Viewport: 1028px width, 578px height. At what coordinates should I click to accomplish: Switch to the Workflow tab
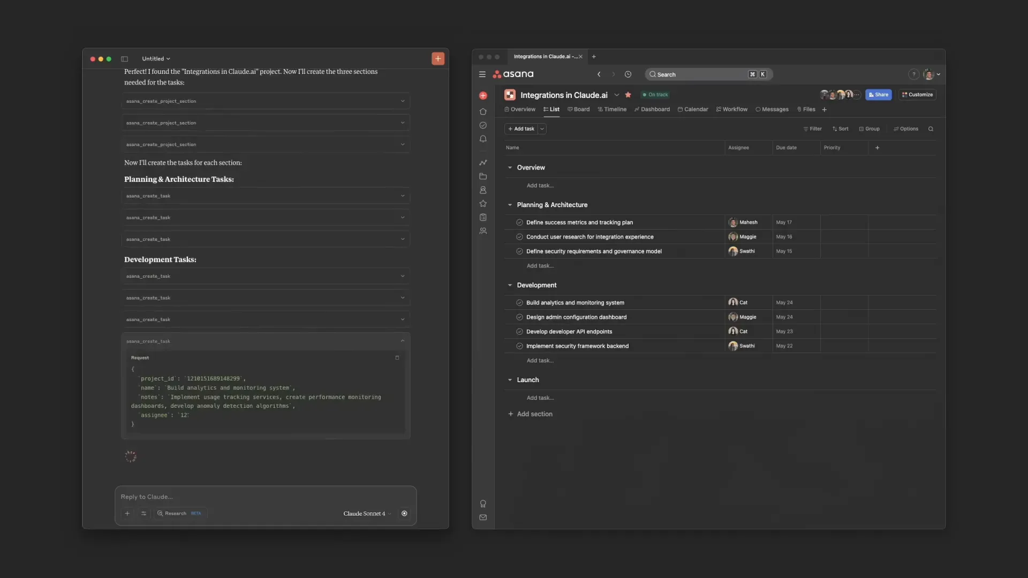tap(732, 109)
